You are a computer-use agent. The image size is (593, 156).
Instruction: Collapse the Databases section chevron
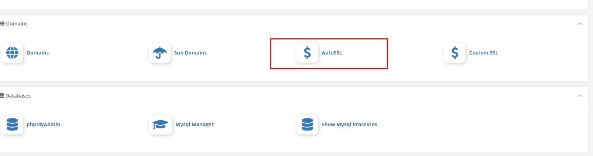(580, 96)
